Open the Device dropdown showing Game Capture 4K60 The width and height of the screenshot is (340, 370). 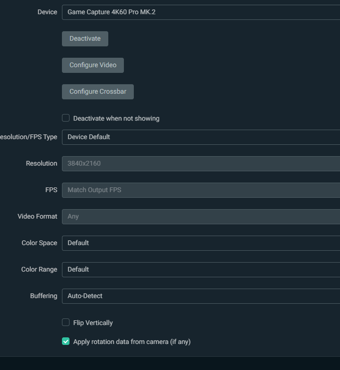(201, 12)
